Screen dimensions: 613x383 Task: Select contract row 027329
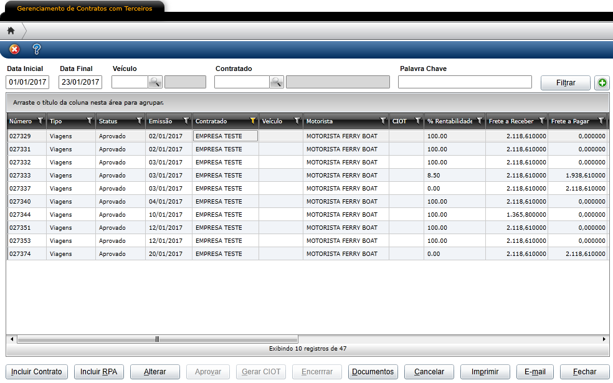click(307, 136)
